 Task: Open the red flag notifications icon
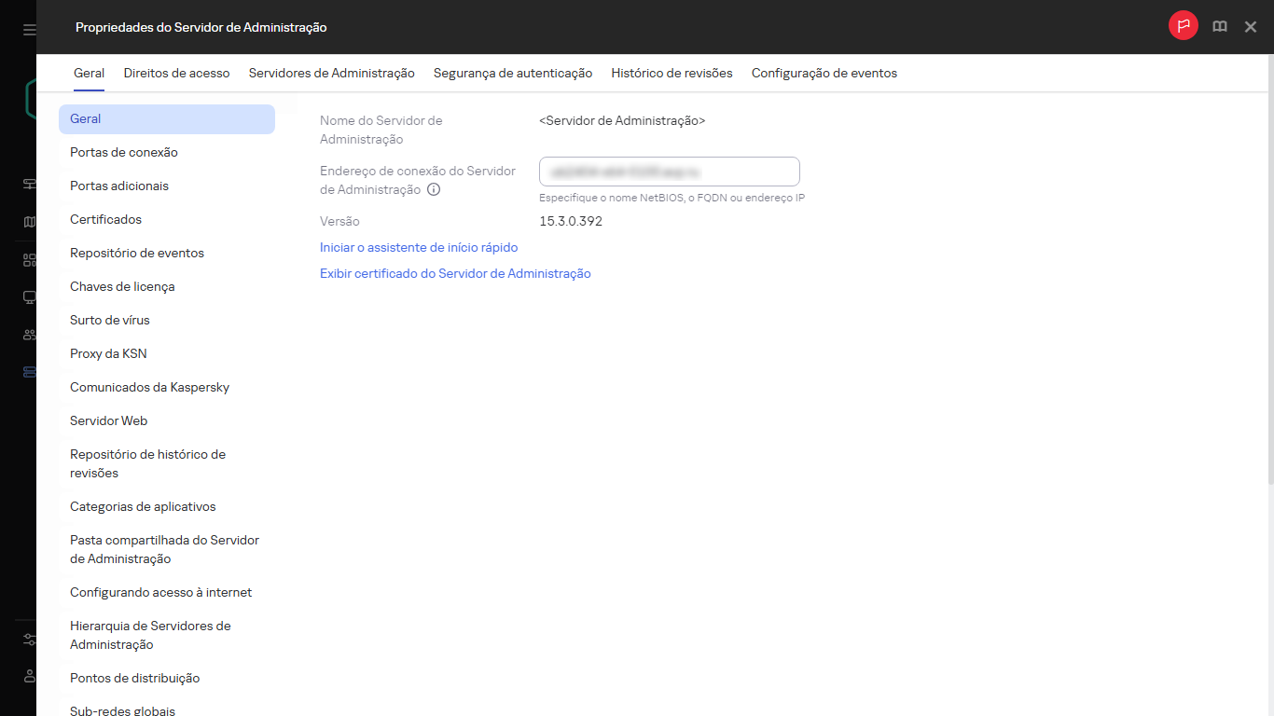pos(1183,26)
